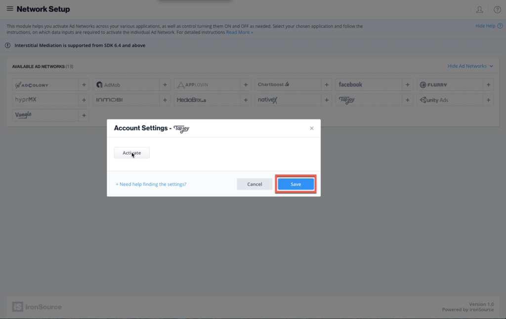Viewport: 506px width, 319px height.
Task: Click the plus beside Vungle
Action: point(84,116)
